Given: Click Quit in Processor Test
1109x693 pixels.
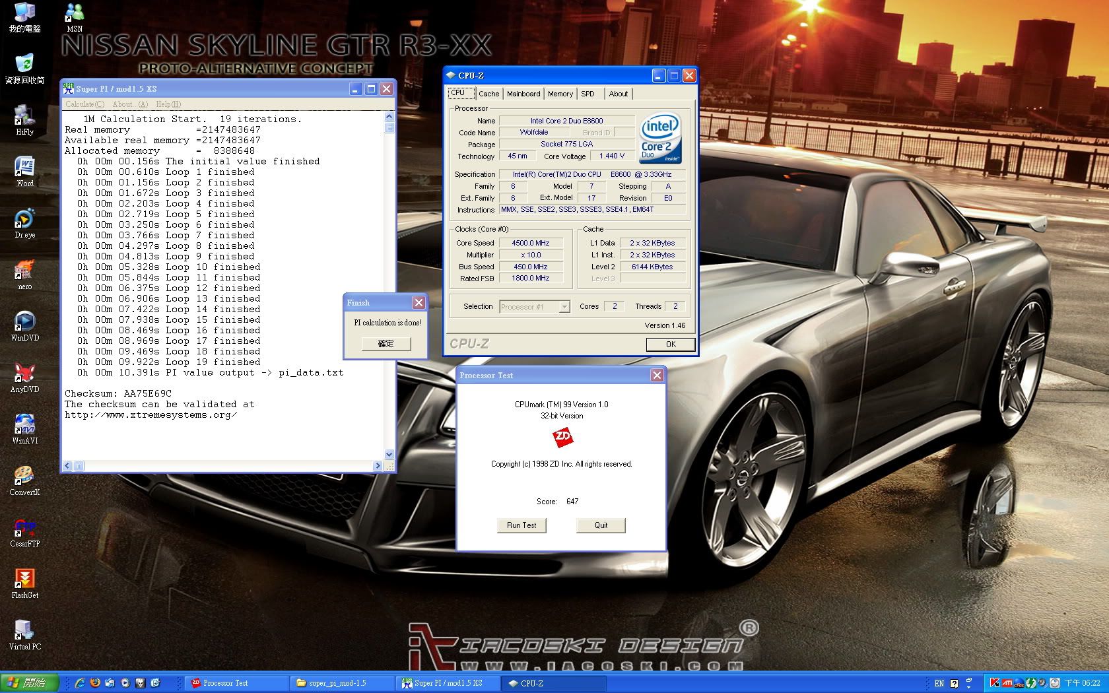Looking at the screenshot, I should tap(601, 525).
